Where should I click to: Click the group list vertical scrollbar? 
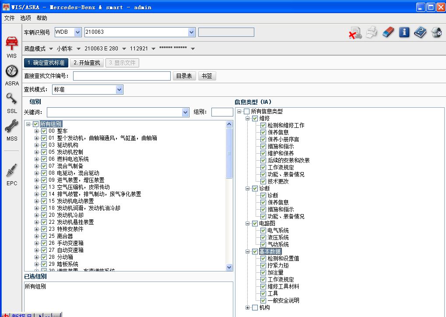point(229,197)
